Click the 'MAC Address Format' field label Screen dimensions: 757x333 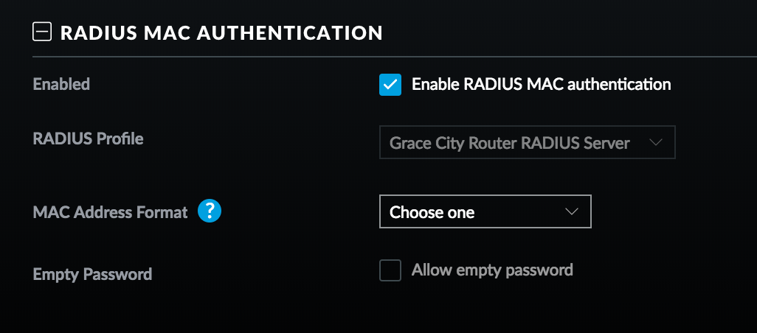pos(110,212)
